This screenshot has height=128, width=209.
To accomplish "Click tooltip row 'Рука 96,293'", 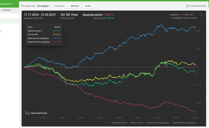I will click(x=44, y=27).
